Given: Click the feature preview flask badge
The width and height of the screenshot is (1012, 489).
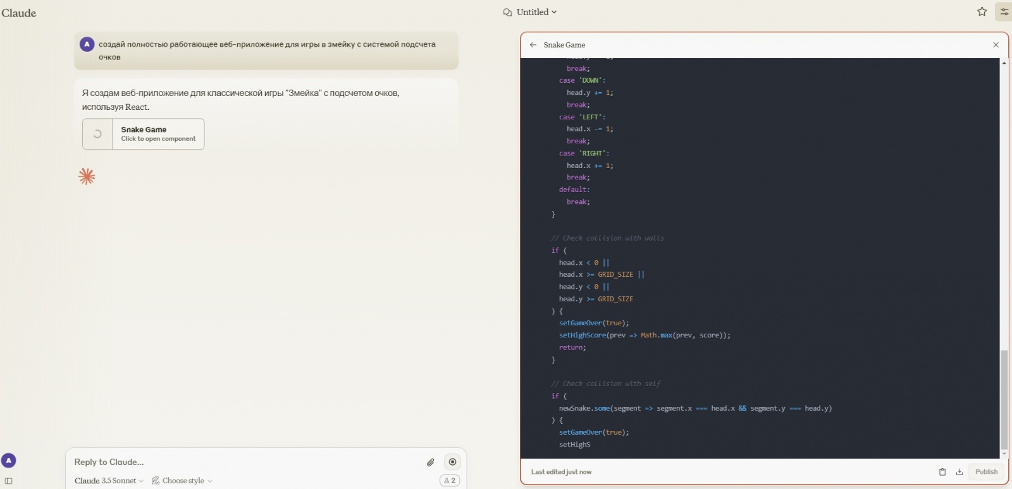Looking at the screenshot, I should point(450,481).
